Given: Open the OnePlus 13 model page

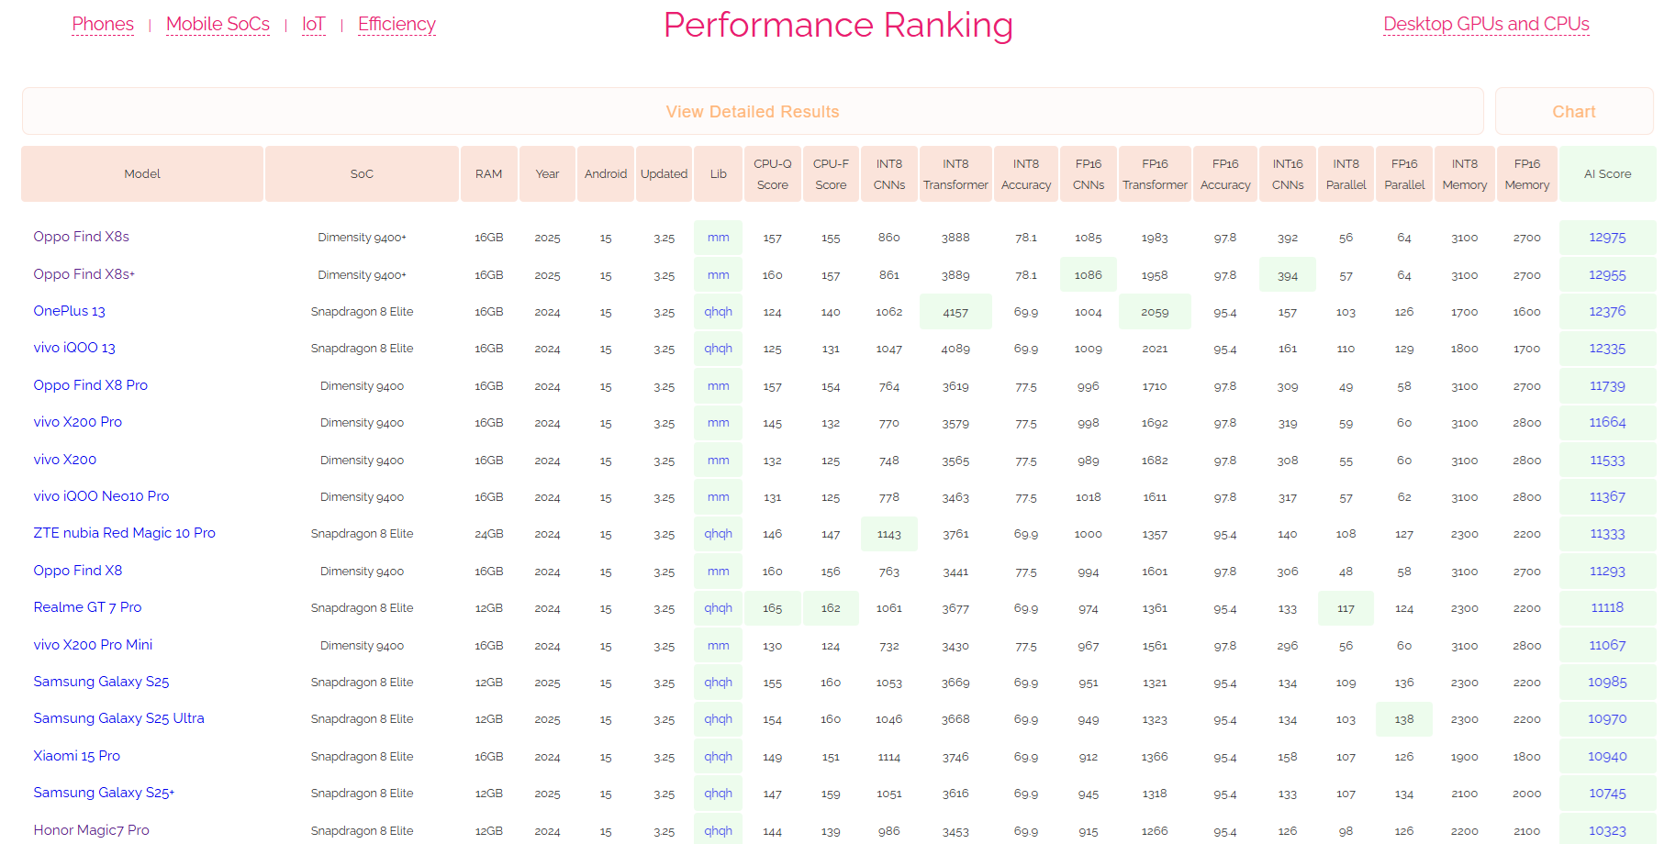Looking at the screenshot, I should coord(70,311).
